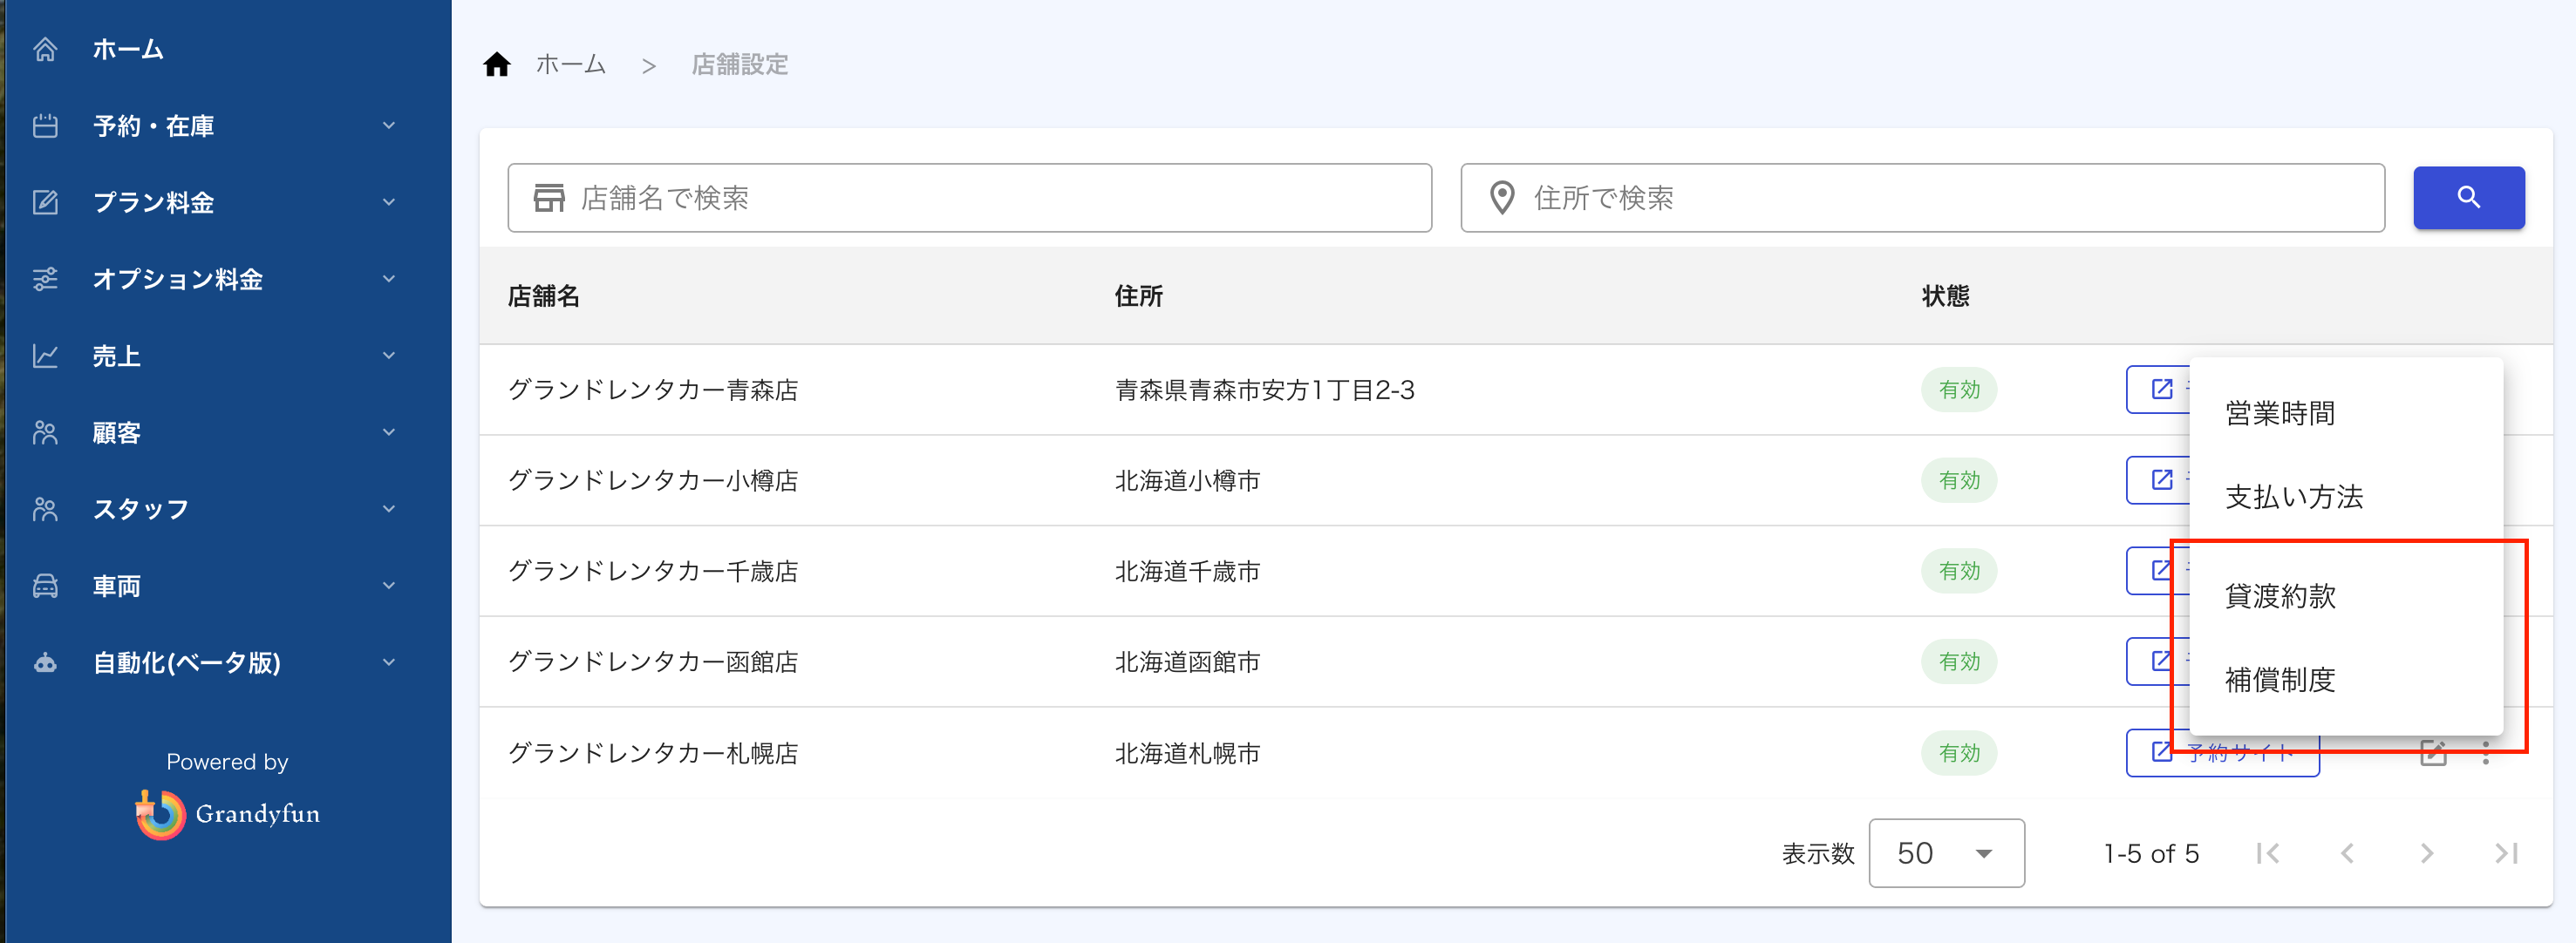Screen dimensions: 2576x943
Task: Click edit icon for 札幌店 row
Action: click(2432, 753)
